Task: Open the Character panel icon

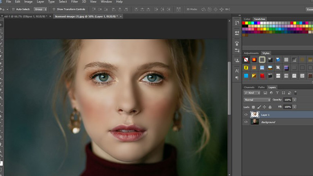Action: 237,71
